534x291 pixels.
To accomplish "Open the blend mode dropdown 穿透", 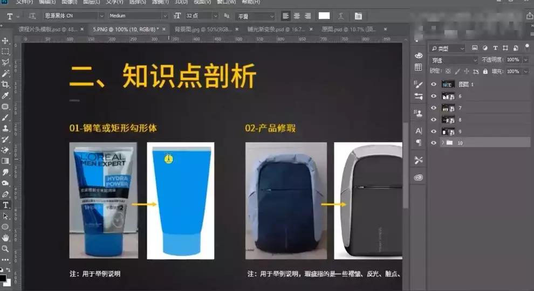I will (454, 60).
